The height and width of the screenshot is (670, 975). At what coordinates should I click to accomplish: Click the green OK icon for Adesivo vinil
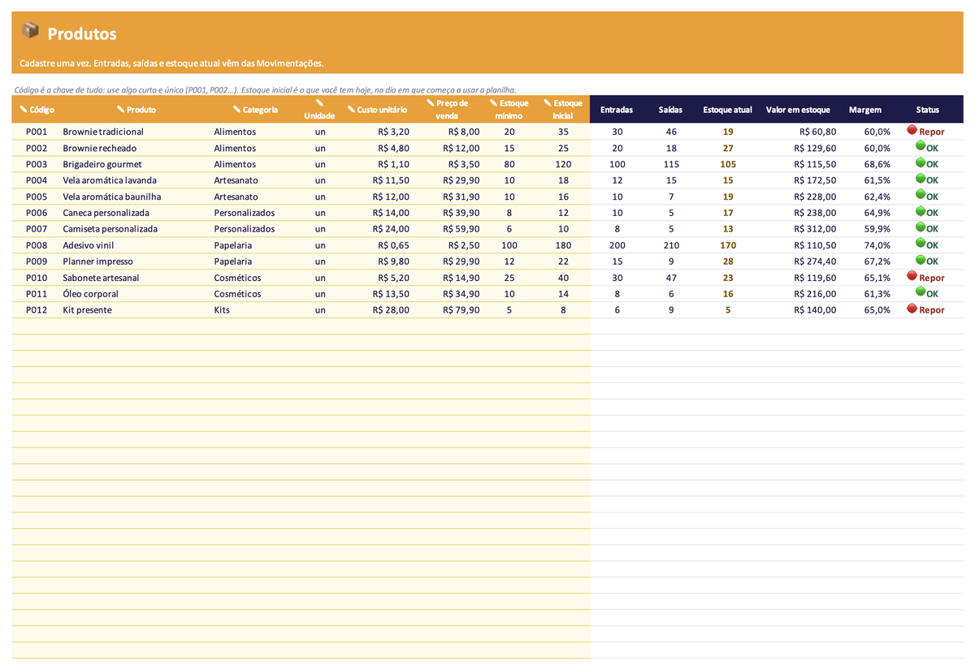[x=921, y=244]
